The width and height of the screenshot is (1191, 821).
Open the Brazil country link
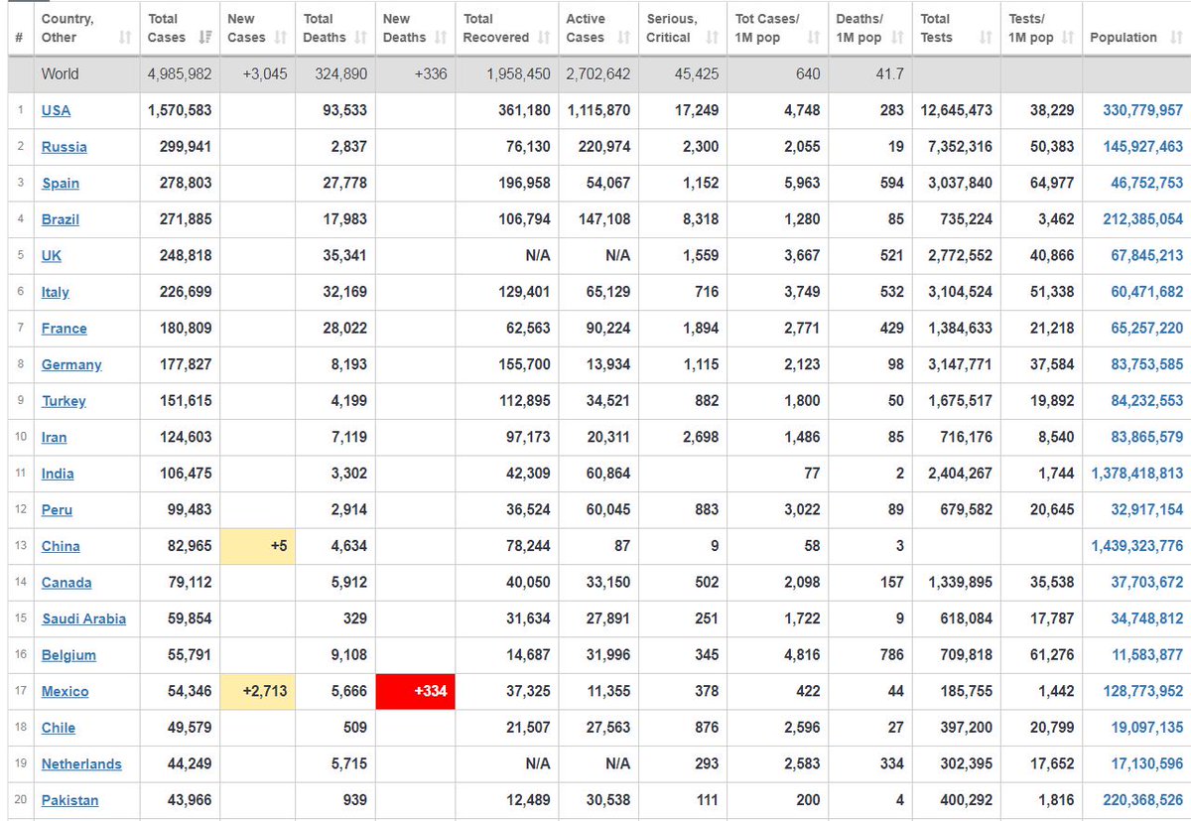61,219
